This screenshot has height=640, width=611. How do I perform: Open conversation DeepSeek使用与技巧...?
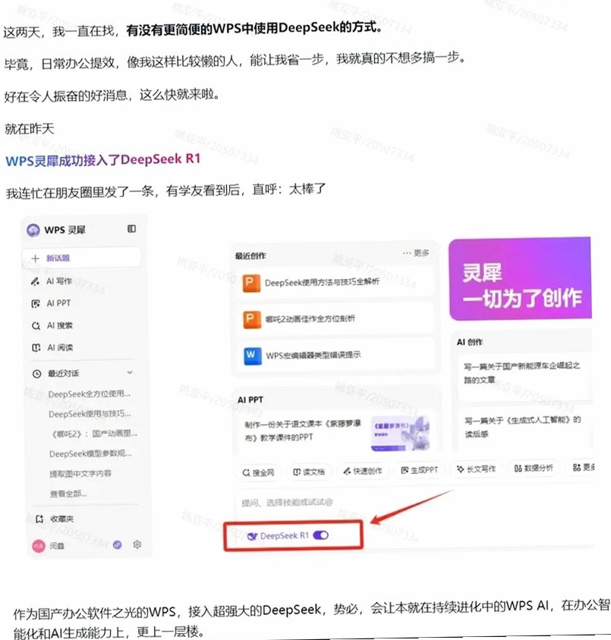pyautogui.click(x=90, y=414)
